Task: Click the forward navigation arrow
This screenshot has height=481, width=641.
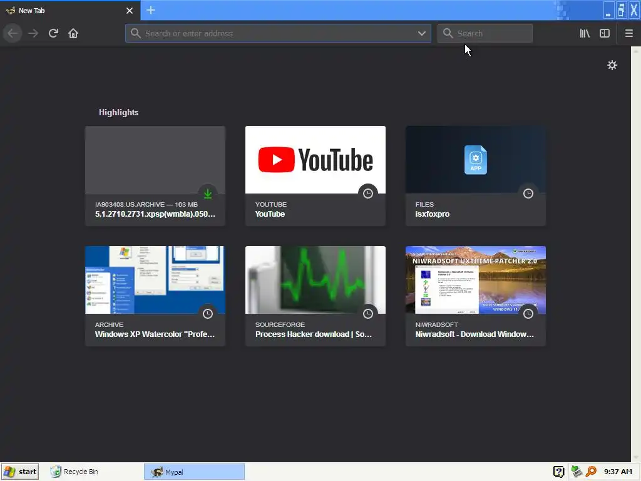Action: tap(33, 33)
